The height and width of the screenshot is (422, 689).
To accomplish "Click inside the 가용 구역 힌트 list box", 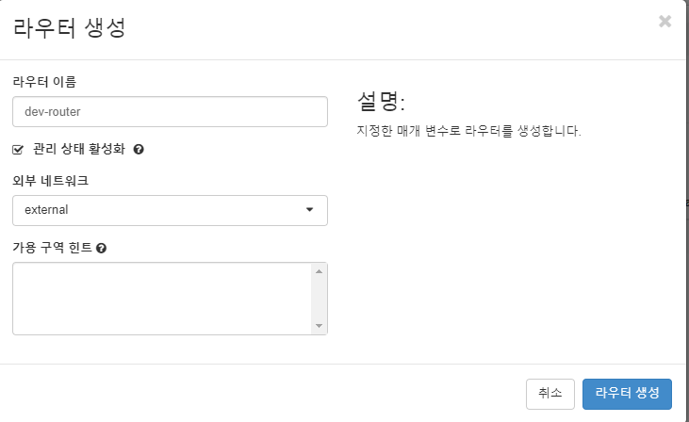I will pos(162,299).
